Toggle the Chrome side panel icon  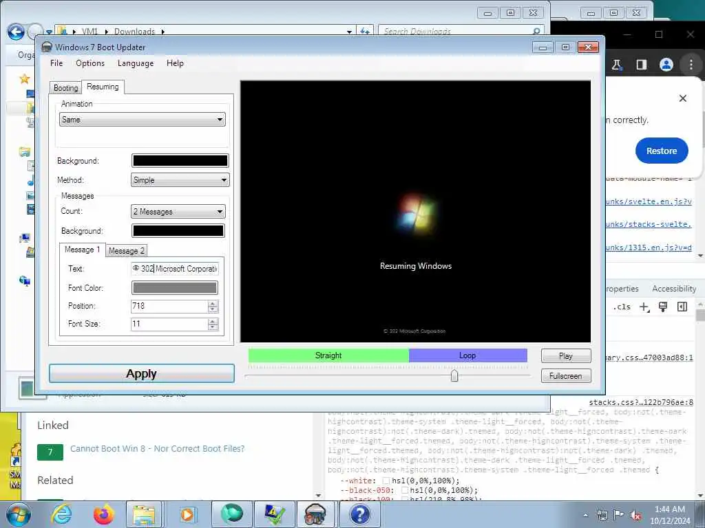click(641, 65)
